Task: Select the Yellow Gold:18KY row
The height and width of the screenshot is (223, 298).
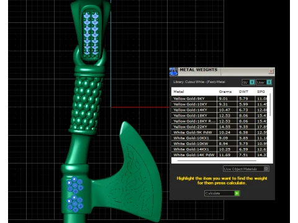Action: [219, 115]
